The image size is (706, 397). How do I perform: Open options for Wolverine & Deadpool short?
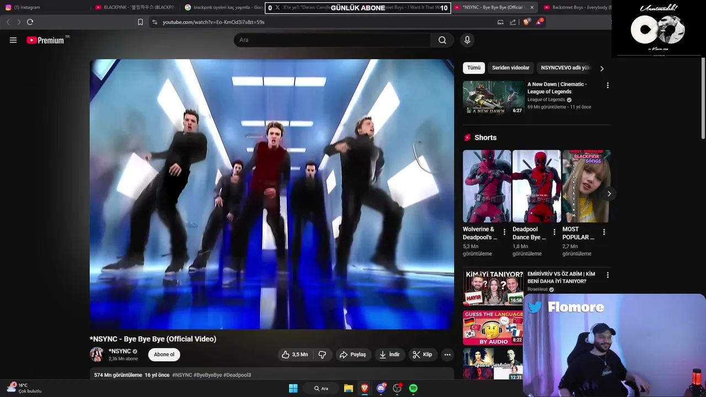[504, 232]
